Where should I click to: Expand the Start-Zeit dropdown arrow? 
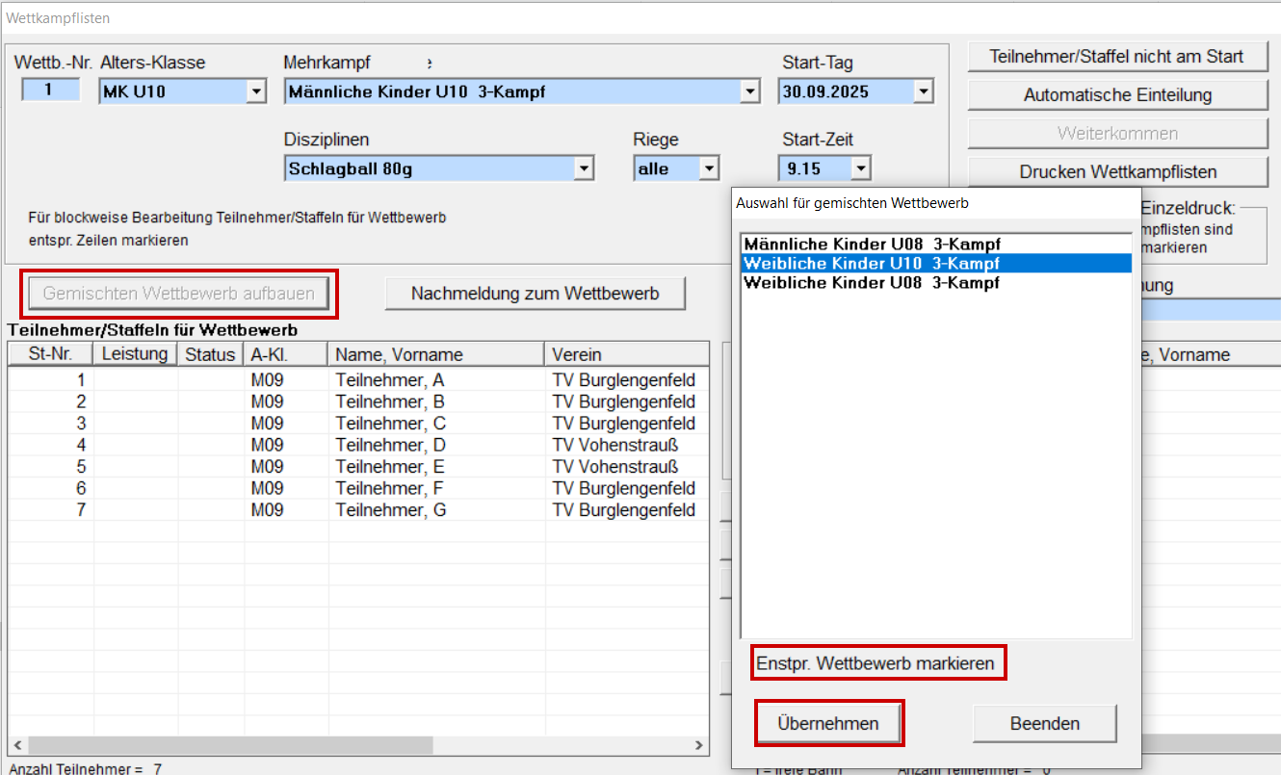[860, 169]
